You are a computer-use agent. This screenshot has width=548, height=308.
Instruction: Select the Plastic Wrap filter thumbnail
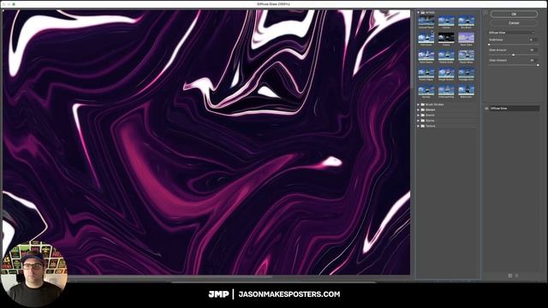tap(466, 56)
